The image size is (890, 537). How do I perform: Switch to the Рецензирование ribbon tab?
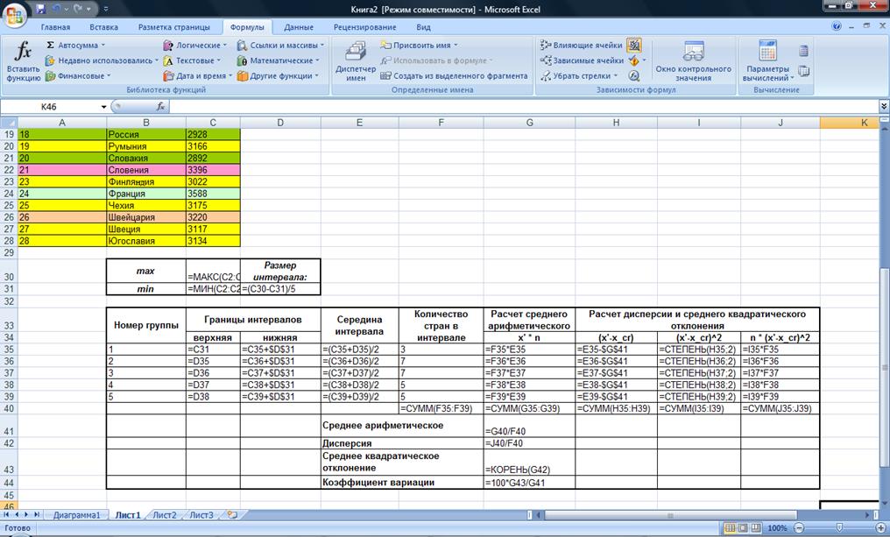364,26
